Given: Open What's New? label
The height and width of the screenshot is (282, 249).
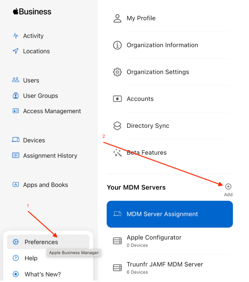Looking at the screenshot, I should tap(43, 274).
